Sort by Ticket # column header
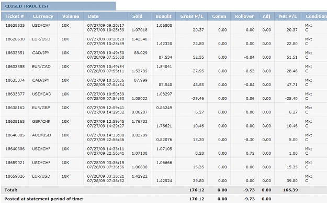Image resolution: width=327 pixels, height=203 pixels. (x=15, y=16)
